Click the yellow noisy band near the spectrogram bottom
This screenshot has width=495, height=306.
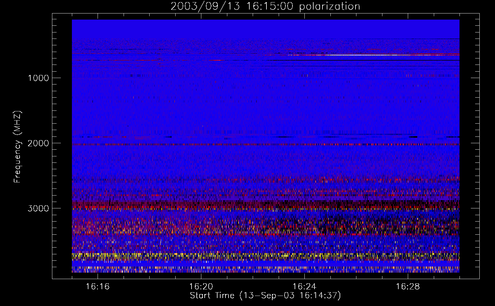pos(266,256)
